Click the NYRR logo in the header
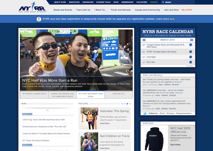Viewport: 213px width, 151px height. click(32, 7)
